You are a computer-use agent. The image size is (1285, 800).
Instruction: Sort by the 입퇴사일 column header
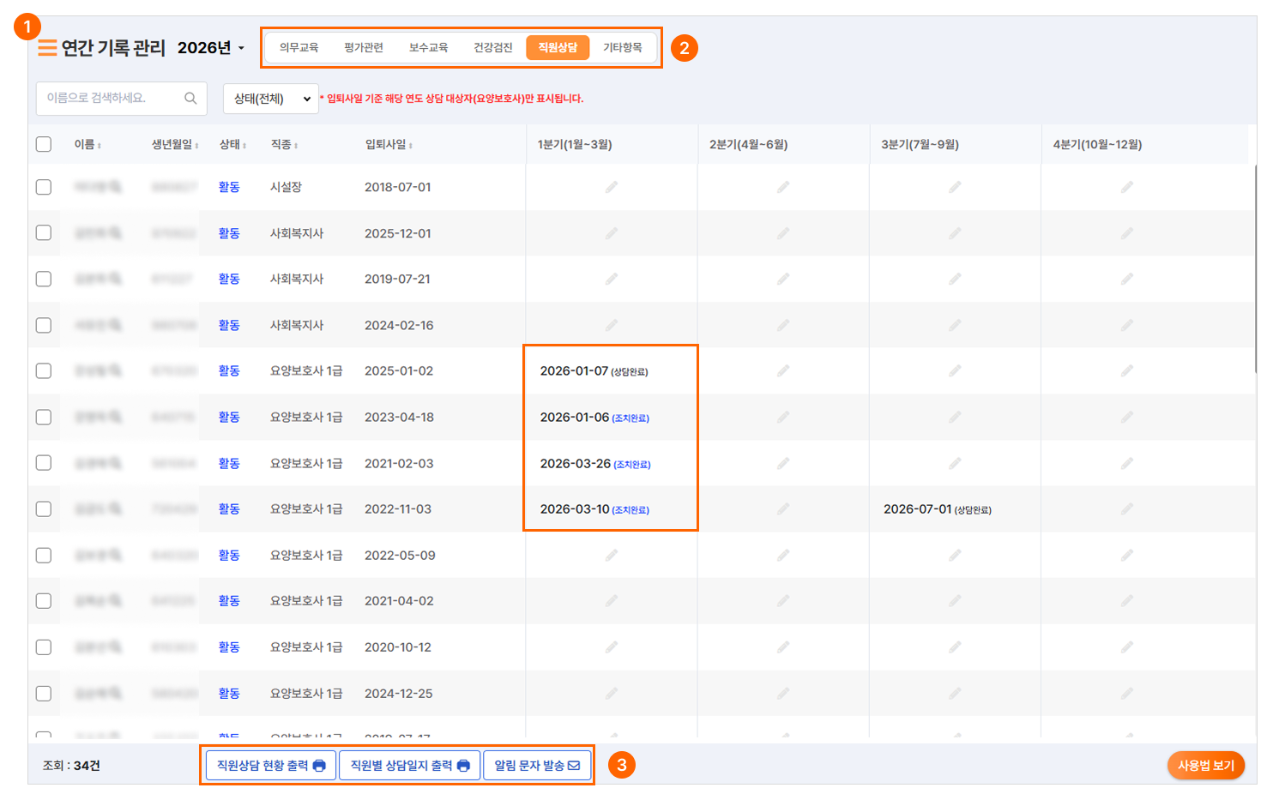pos(389,144)
